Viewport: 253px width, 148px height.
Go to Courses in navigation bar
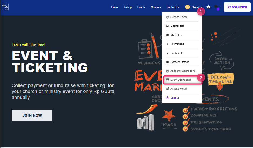click(x=156, y=7)
